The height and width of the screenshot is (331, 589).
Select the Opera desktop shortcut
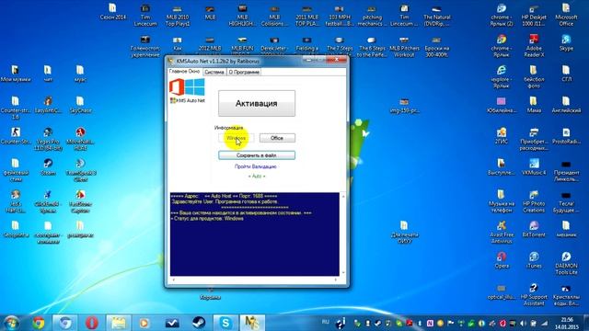[x=502, y=260]
